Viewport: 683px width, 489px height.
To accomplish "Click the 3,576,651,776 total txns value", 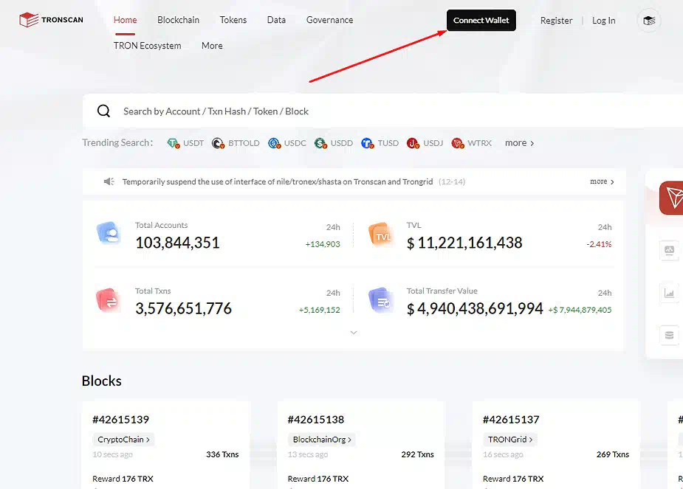I will (x=183, y=308).
